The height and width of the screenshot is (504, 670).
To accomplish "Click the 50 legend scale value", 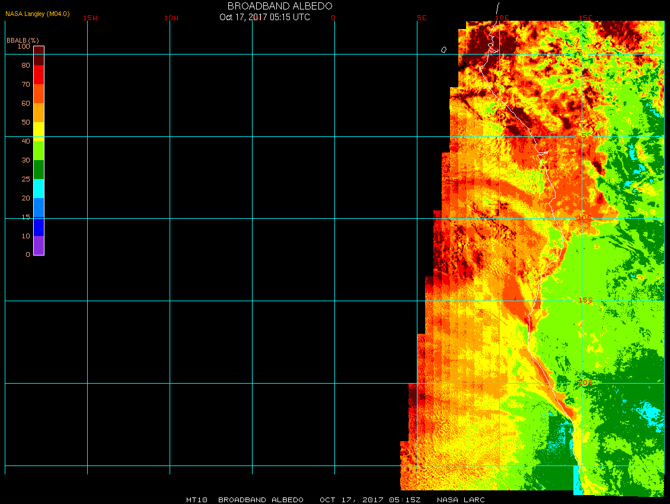I will coord(26,122).
